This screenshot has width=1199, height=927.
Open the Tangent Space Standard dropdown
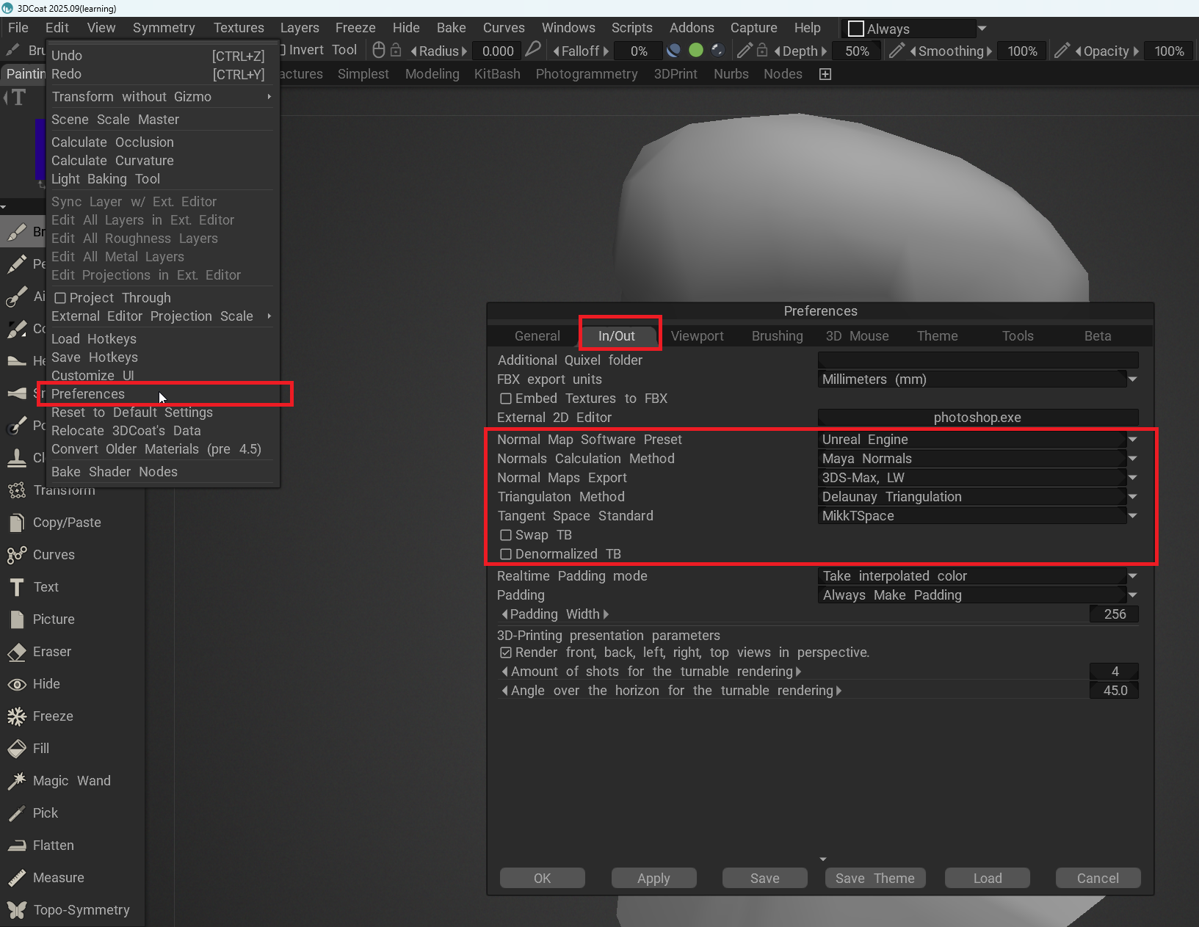[x=1132, y=516]
